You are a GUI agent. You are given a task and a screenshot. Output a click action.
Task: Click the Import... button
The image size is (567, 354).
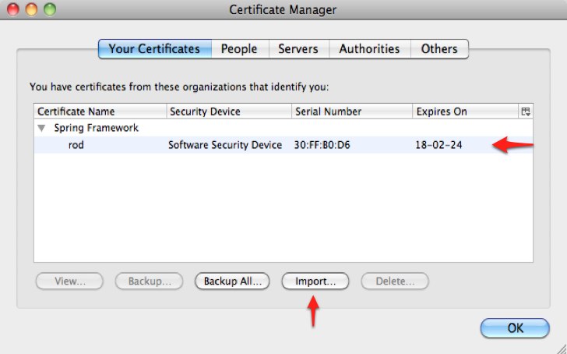click(315, 281)
